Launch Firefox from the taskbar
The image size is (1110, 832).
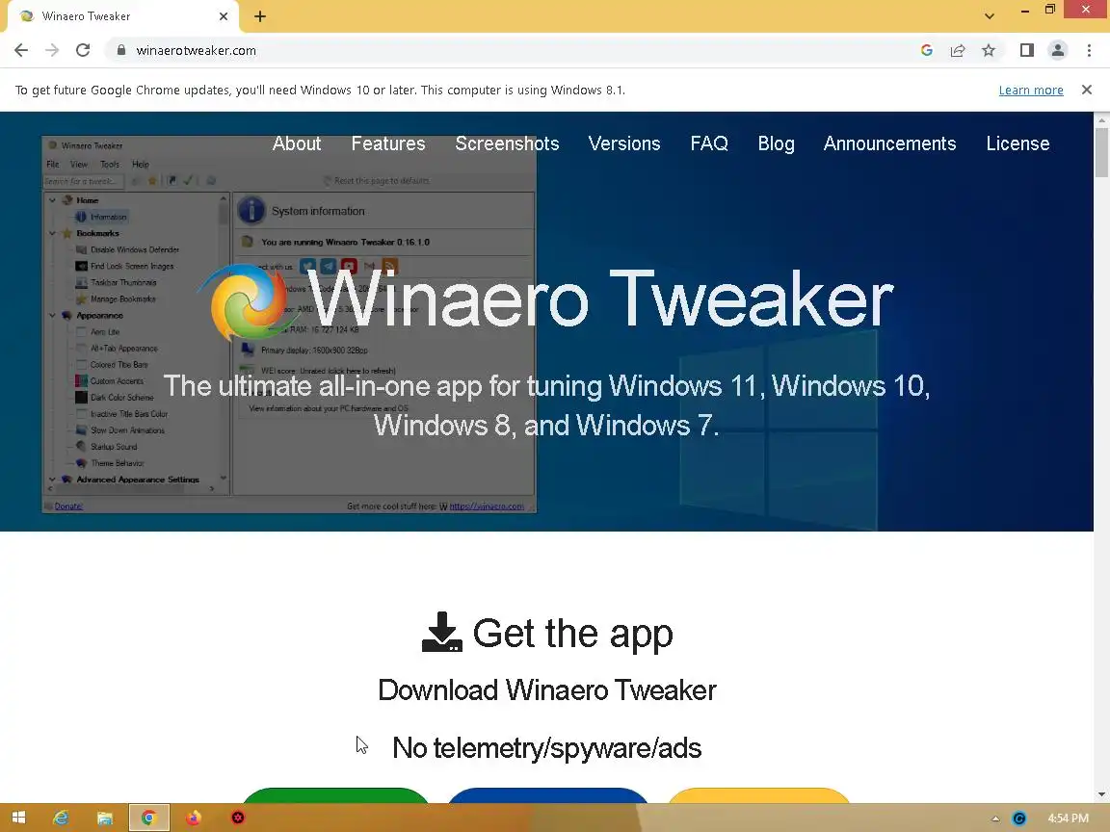coord(194,818)
